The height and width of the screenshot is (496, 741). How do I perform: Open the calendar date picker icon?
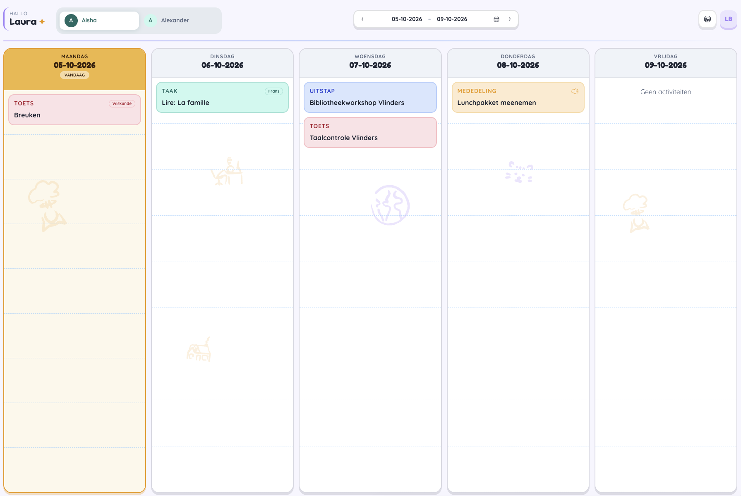(496, 19)
